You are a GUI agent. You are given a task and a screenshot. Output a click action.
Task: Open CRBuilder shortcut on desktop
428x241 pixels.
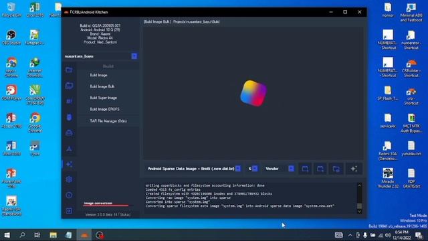411,68
